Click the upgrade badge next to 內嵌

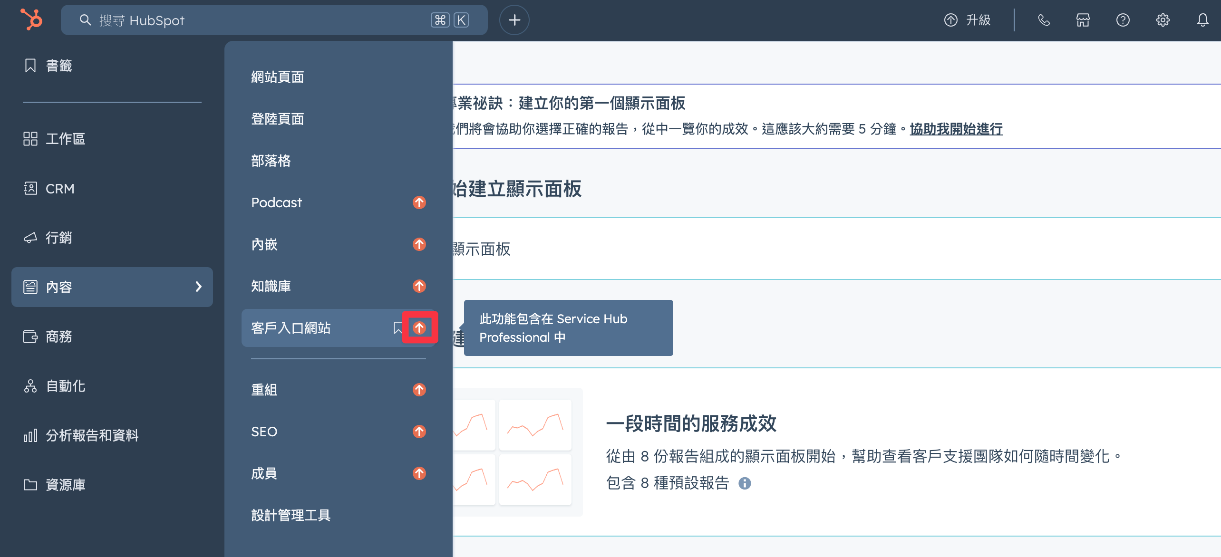(419, 244)
